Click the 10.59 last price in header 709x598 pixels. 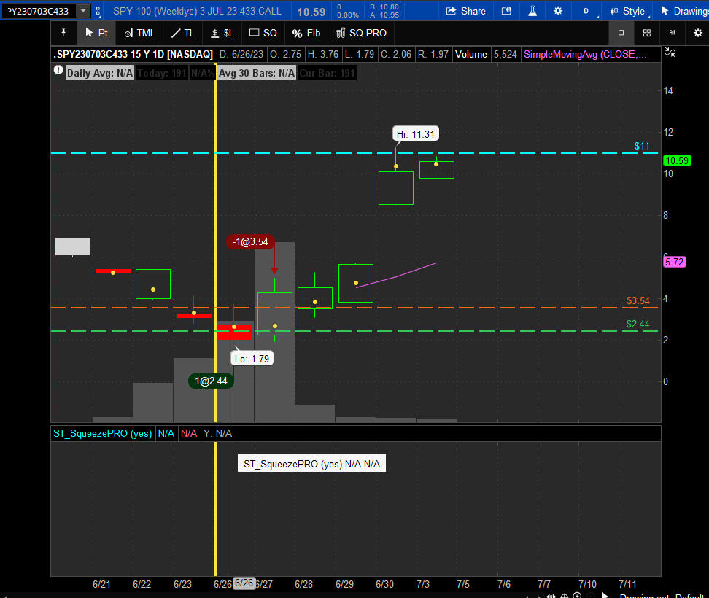[311, 12]
